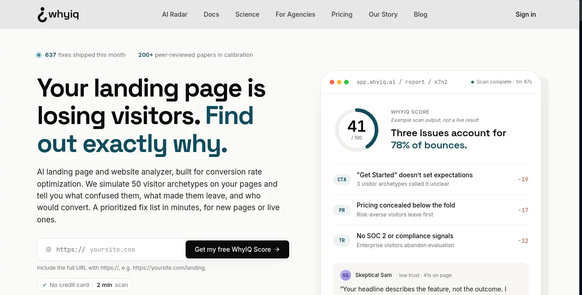
Task: Open the AI Radar page
Action: (175, 14)
